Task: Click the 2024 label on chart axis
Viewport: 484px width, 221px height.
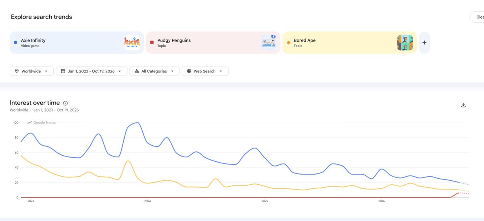Action: (x=147, y=201)
